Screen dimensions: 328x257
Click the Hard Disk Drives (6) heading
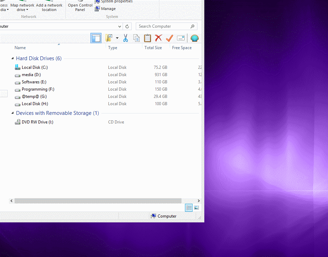point(39,58)
